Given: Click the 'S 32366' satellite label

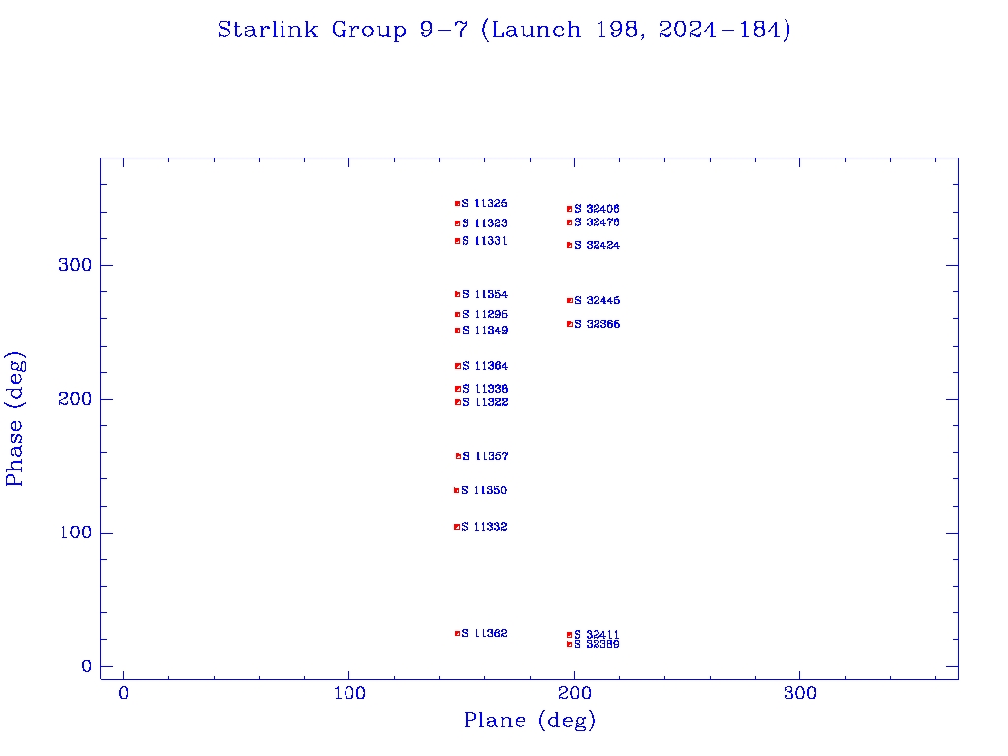Looking at the screenshot, I should (598, 324).
